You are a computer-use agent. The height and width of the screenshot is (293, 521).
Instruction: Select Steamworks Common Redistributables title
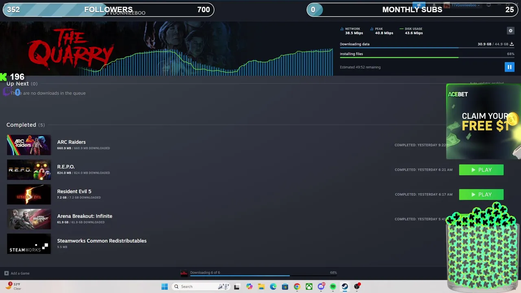(102, 241)
